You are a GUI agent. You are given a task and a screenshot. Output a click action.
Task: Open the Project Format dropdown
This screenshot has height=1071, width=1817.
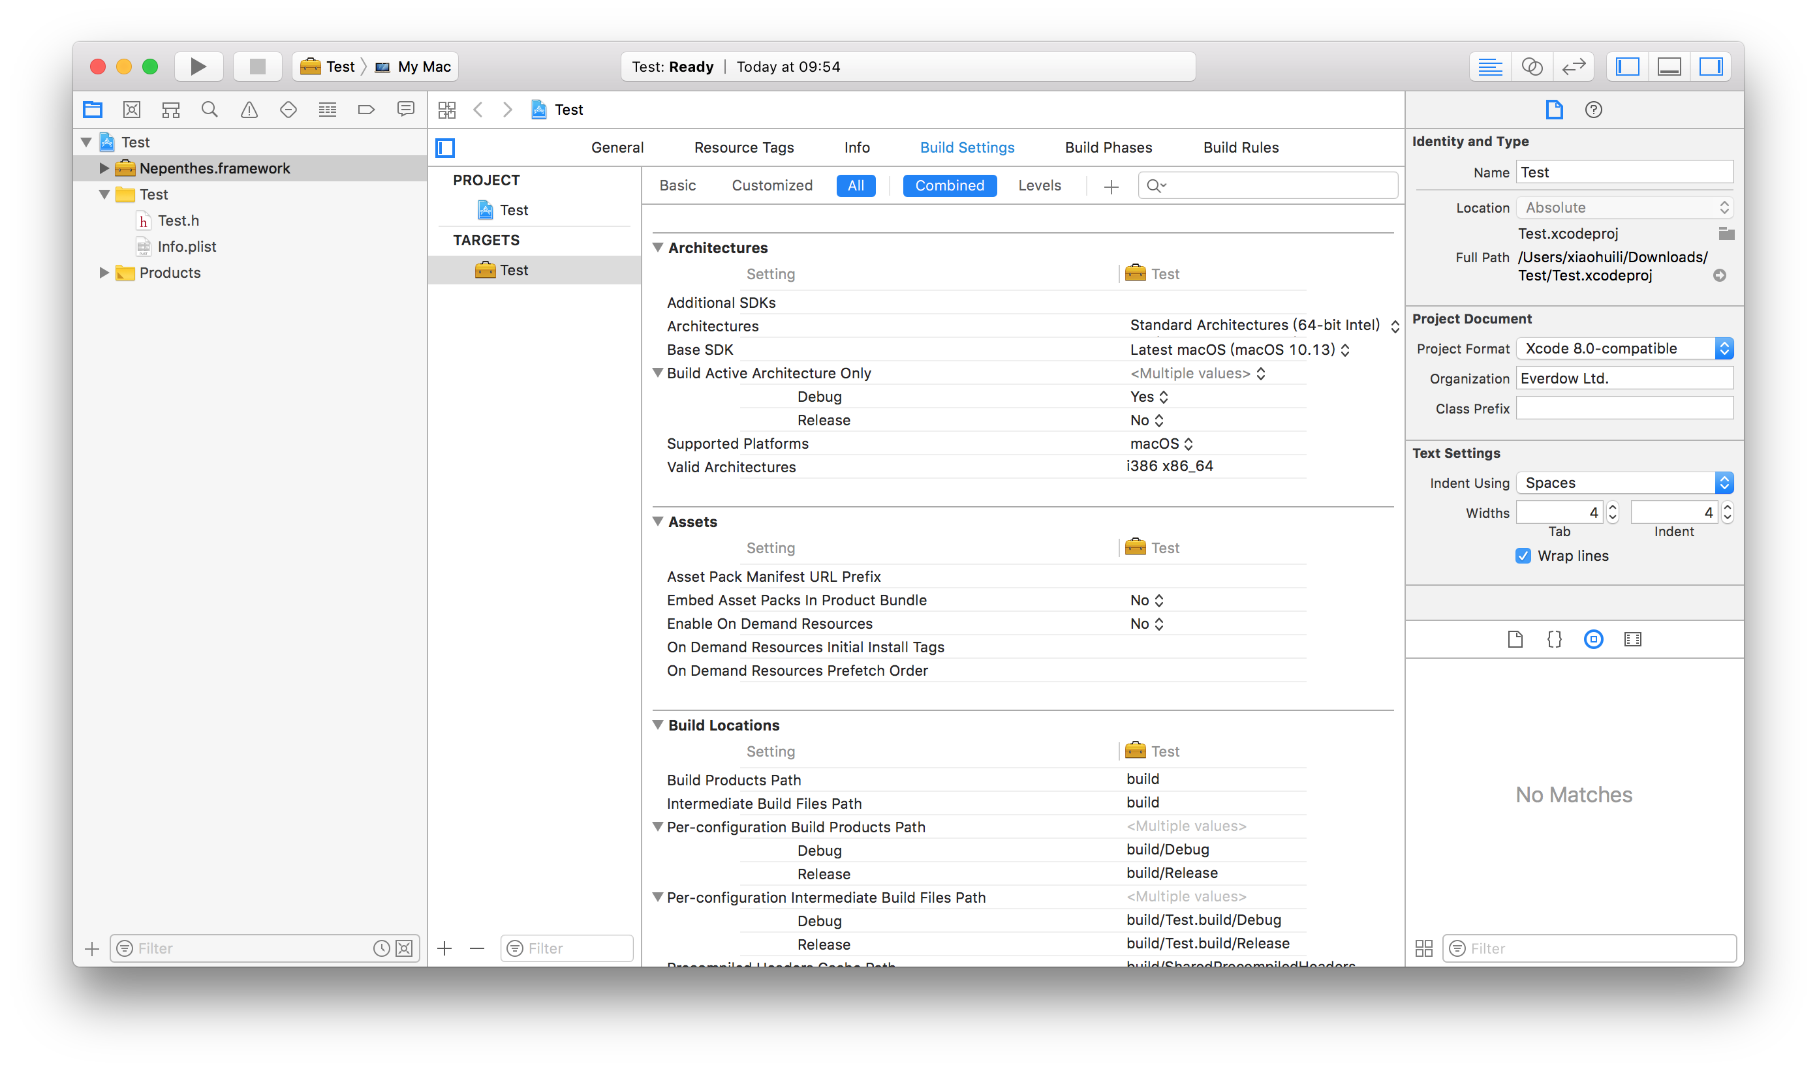(x=1624, y=348)
